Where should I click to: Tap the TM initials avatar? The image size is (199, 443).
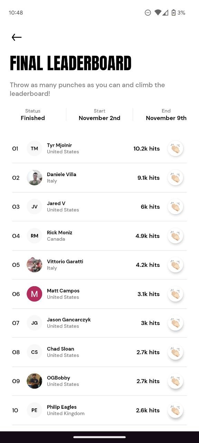tap(35, 148)
